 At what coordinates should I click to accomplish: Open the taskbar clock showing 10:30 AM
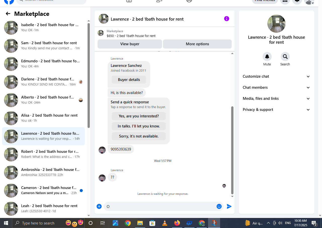click(300, 223)
